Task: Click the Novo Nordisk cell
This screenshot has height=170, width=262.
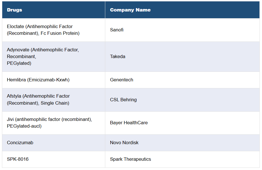Action: (x=124, y=143)
